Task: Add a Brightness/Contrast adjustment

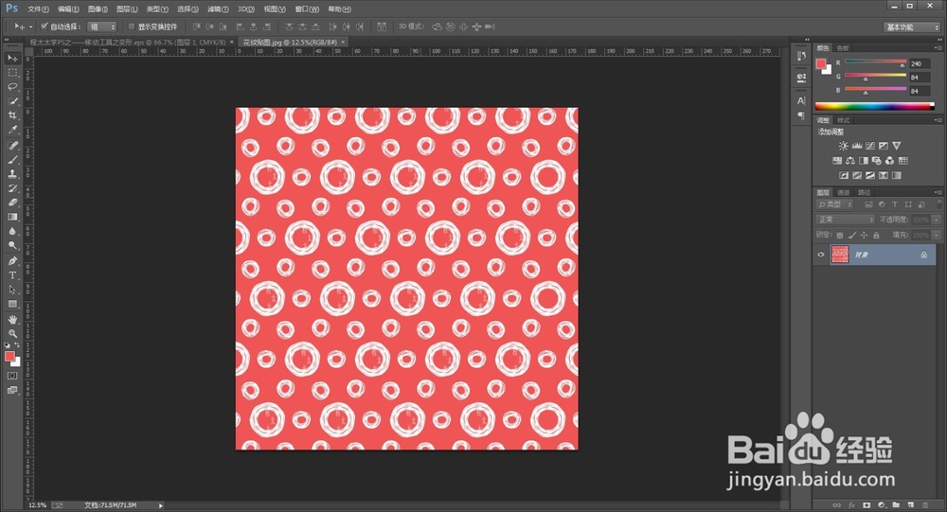Action: point(843,146)
